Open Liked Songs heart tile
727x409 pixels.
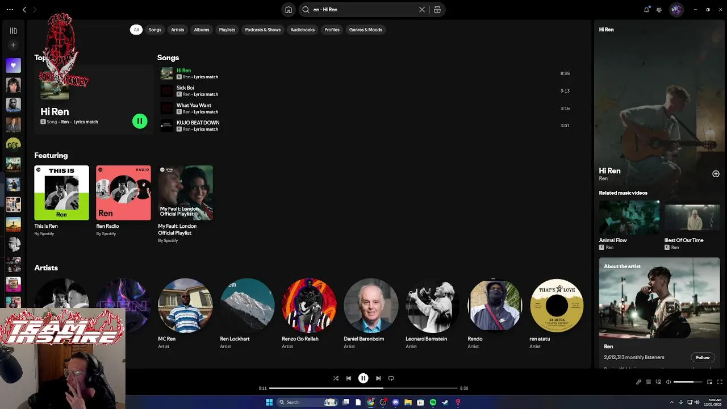(x=13, y=65)
